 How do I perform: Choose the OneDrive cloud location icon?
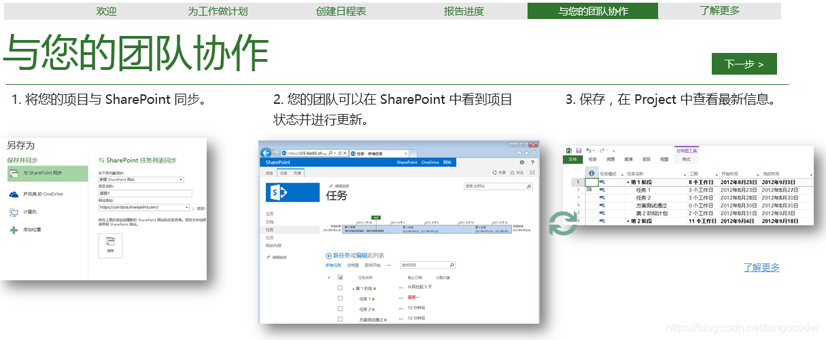[14, 194]
